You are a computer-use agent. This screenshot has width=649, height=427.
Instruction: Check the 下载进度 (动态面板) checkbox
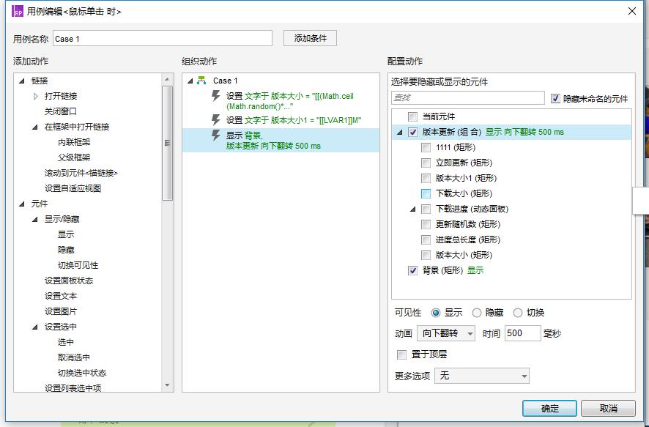pos(426,209)
